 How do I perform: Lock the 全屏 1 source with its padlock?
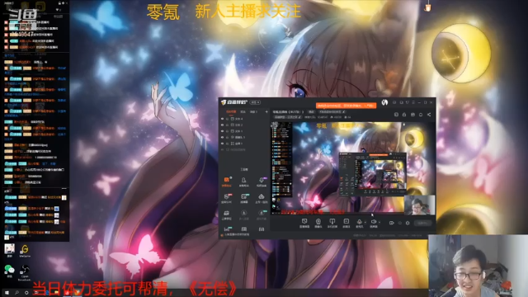[228, 144]
